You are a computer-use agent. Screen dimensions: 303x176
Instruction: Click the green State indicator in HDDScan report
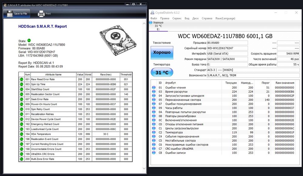pyautogui.click(x=29, y=40)
